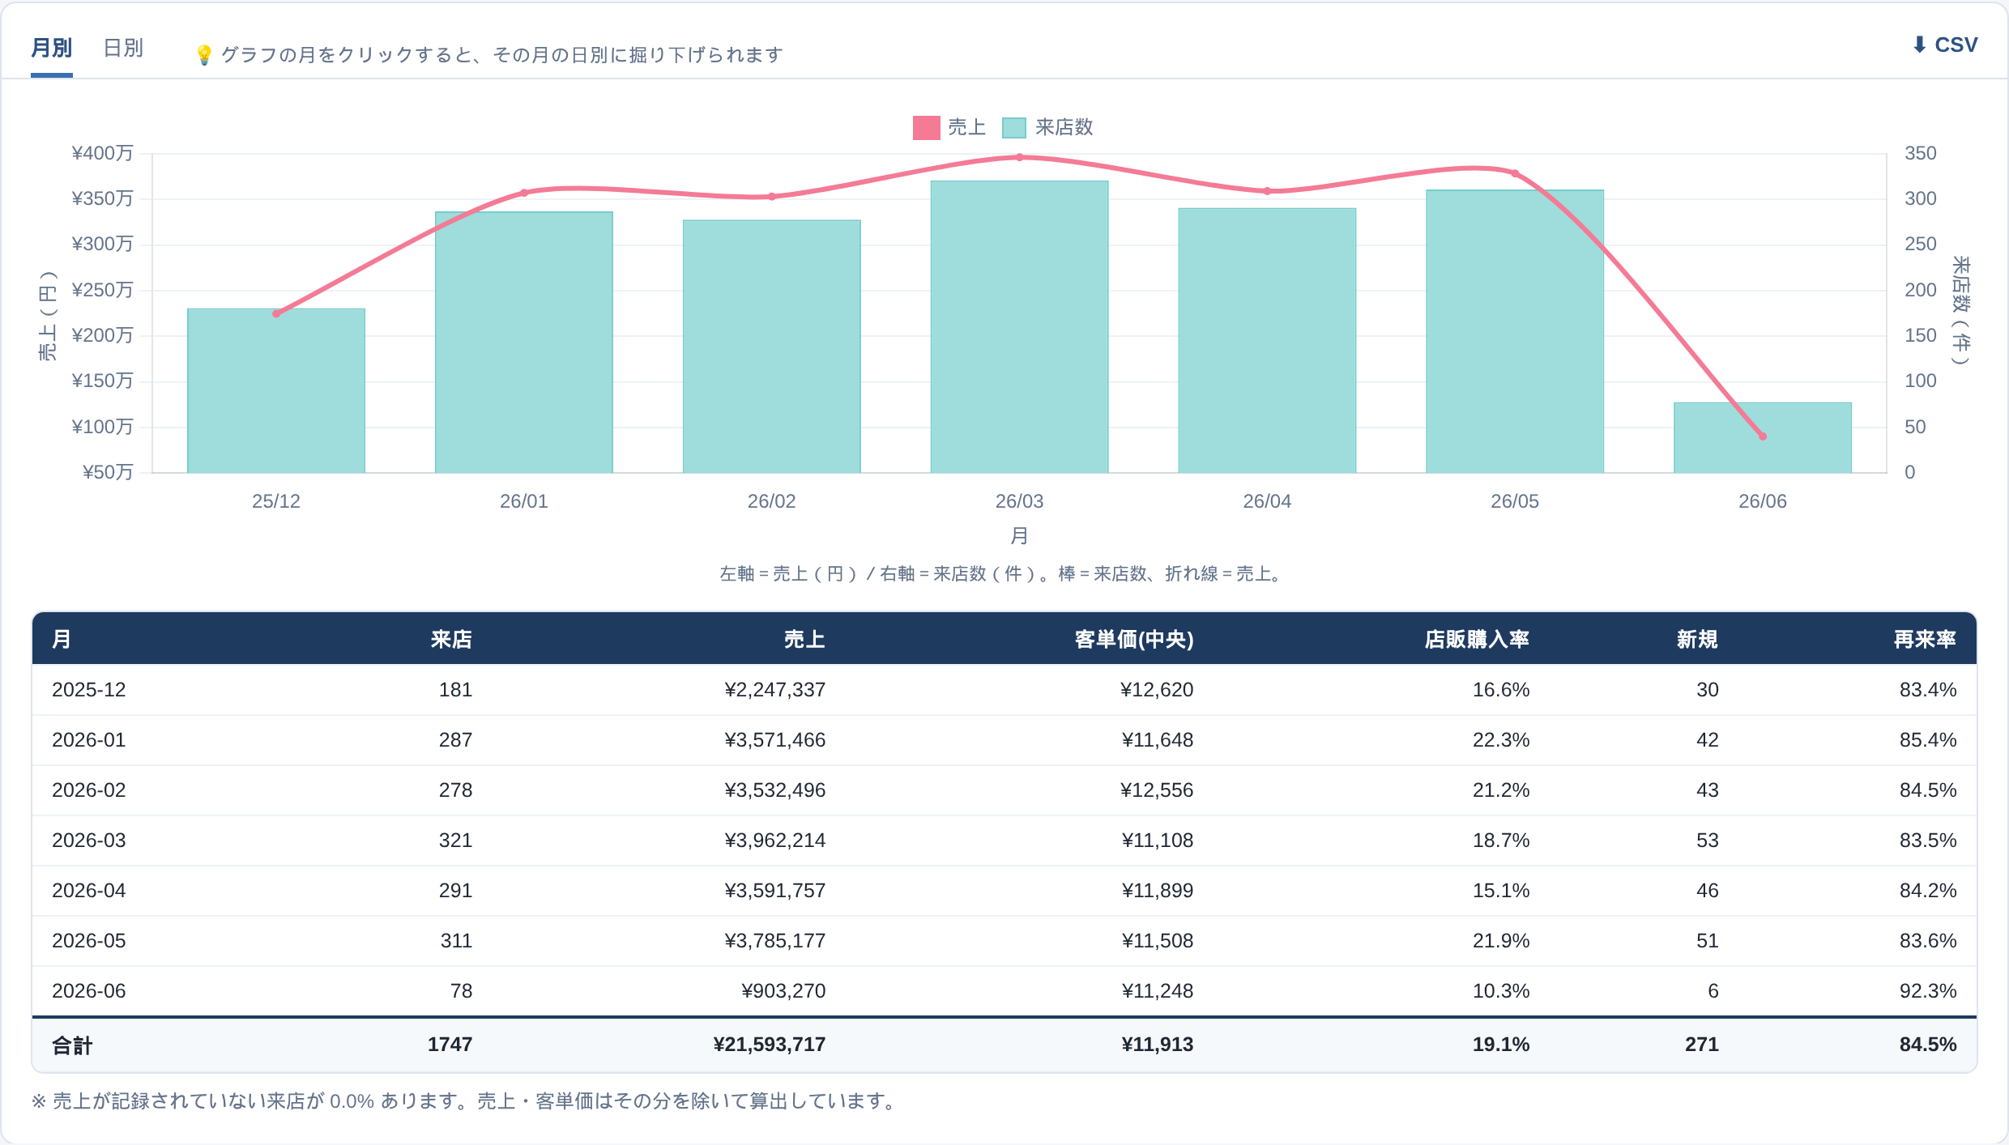Select the 2026-06 row month cell
Screen dimensions: 2009x1145
[89, 991]
